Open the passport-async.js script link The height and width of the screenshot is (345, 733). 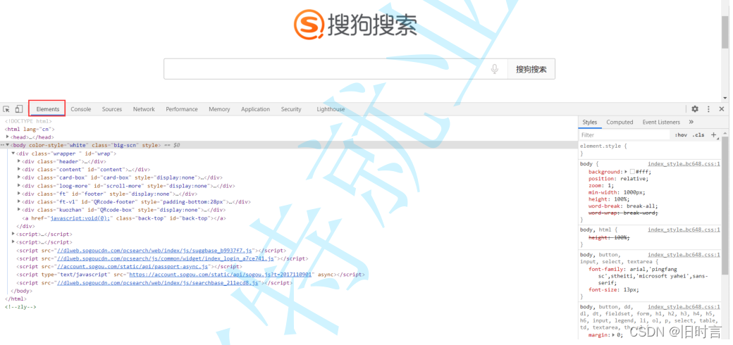click(133, 267)
